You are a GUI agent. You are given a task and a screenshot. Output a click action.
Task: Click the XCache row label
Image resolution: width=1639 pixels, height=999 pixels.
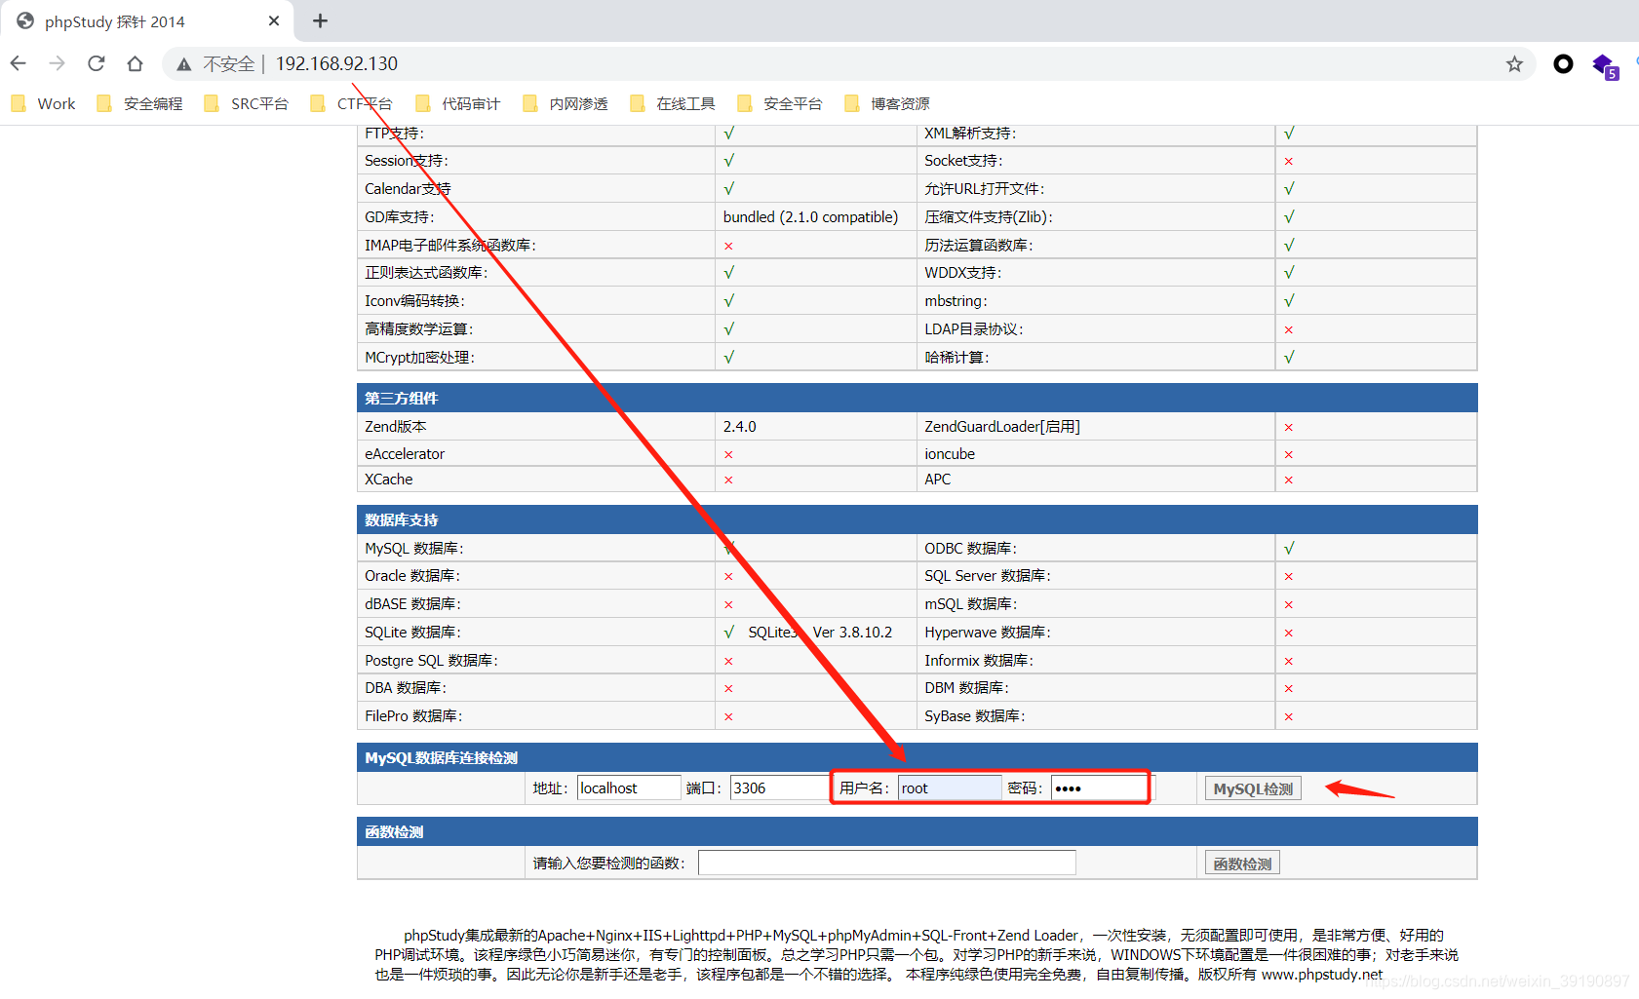389,479
